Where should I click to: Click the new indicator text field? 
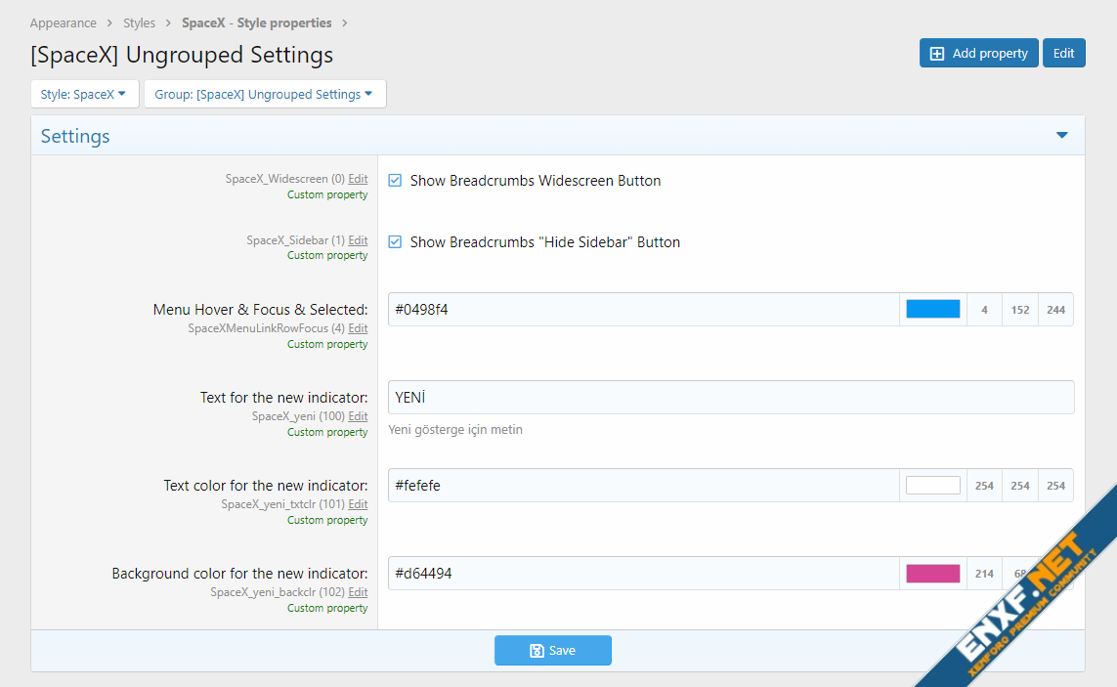point(730,398)
